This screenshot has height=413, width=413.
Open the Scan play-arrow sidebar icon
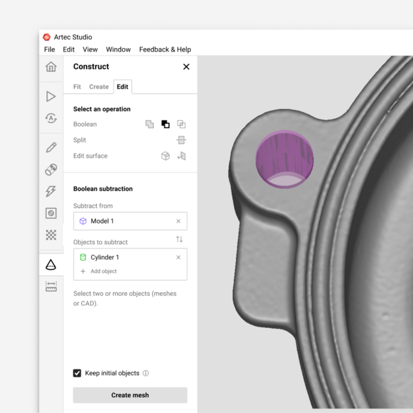point(51,97)
